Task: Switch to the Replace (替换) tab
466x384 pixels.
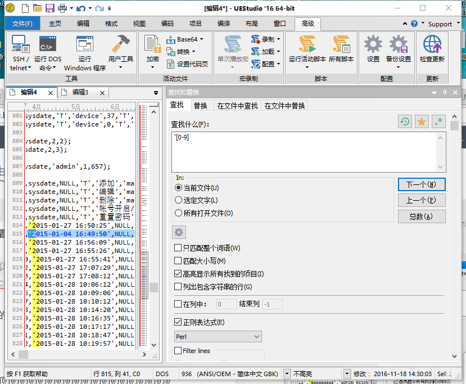Action: click(200, 106)
